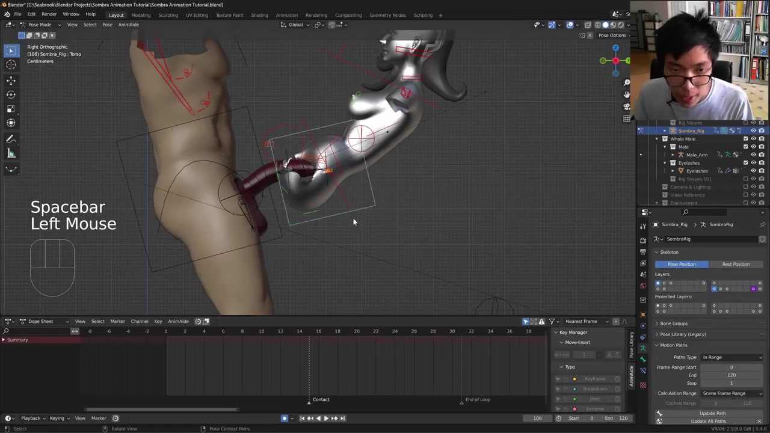Click the pan view hand icon
Screen dimensions: 770x433
(626, 94)
